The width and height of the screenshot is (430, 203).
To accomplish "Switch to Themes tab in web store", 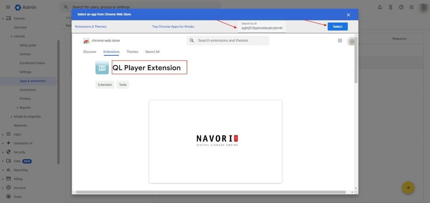I will coord(132,52).
